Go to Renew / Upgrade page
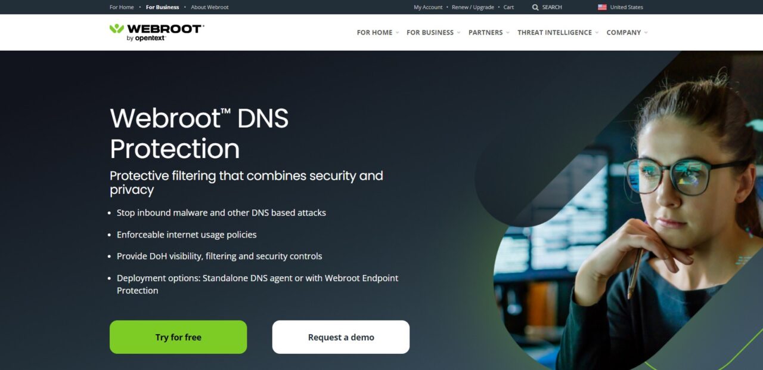This screenshot has width=763, height=370. (x=473, y=7)
